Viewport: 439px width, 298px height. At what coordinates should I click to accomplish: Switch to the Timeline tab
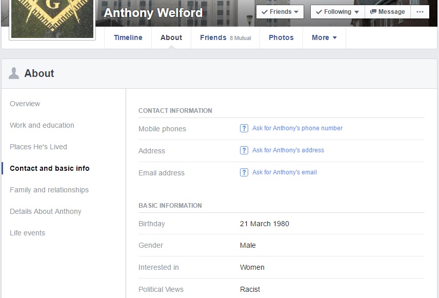coord(128,37)
